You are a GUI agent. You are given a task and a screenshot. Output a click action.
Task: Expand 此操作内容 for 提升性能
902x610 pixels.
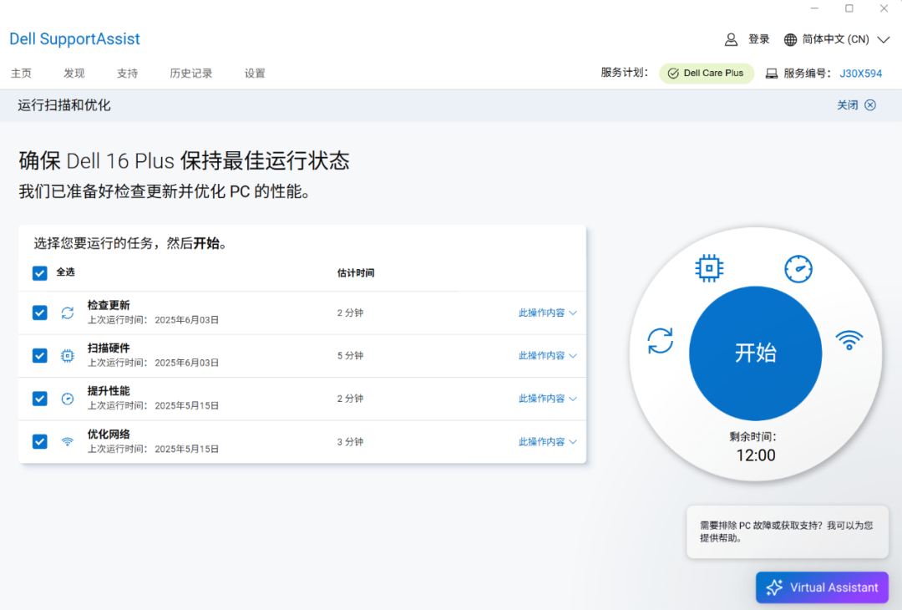(x=548, y=399)
